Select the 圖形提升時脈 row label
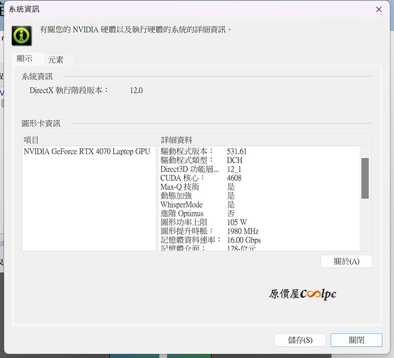 coord(187,231)
